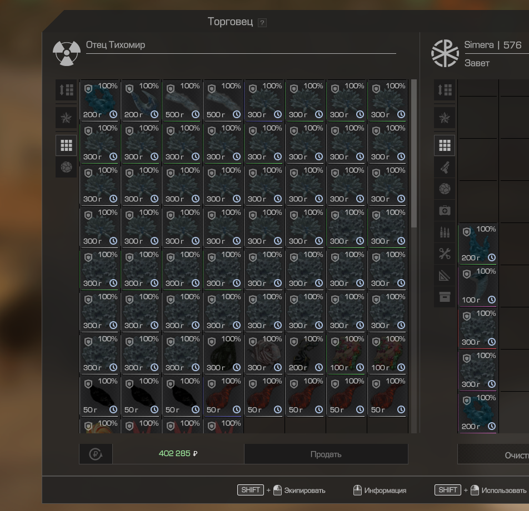Select the dark twisted 200 г trader item
This screenshot has height=511, width=529.
coord(306,353)
